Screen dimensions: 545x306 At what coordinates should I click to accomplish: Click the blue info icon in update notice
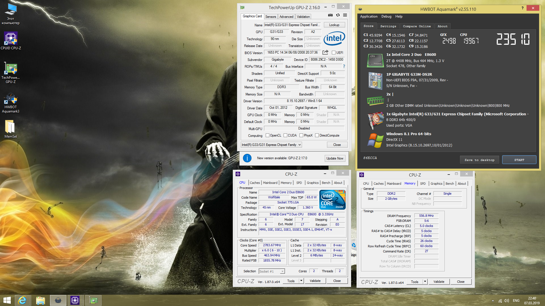click(x=247, y=158)
